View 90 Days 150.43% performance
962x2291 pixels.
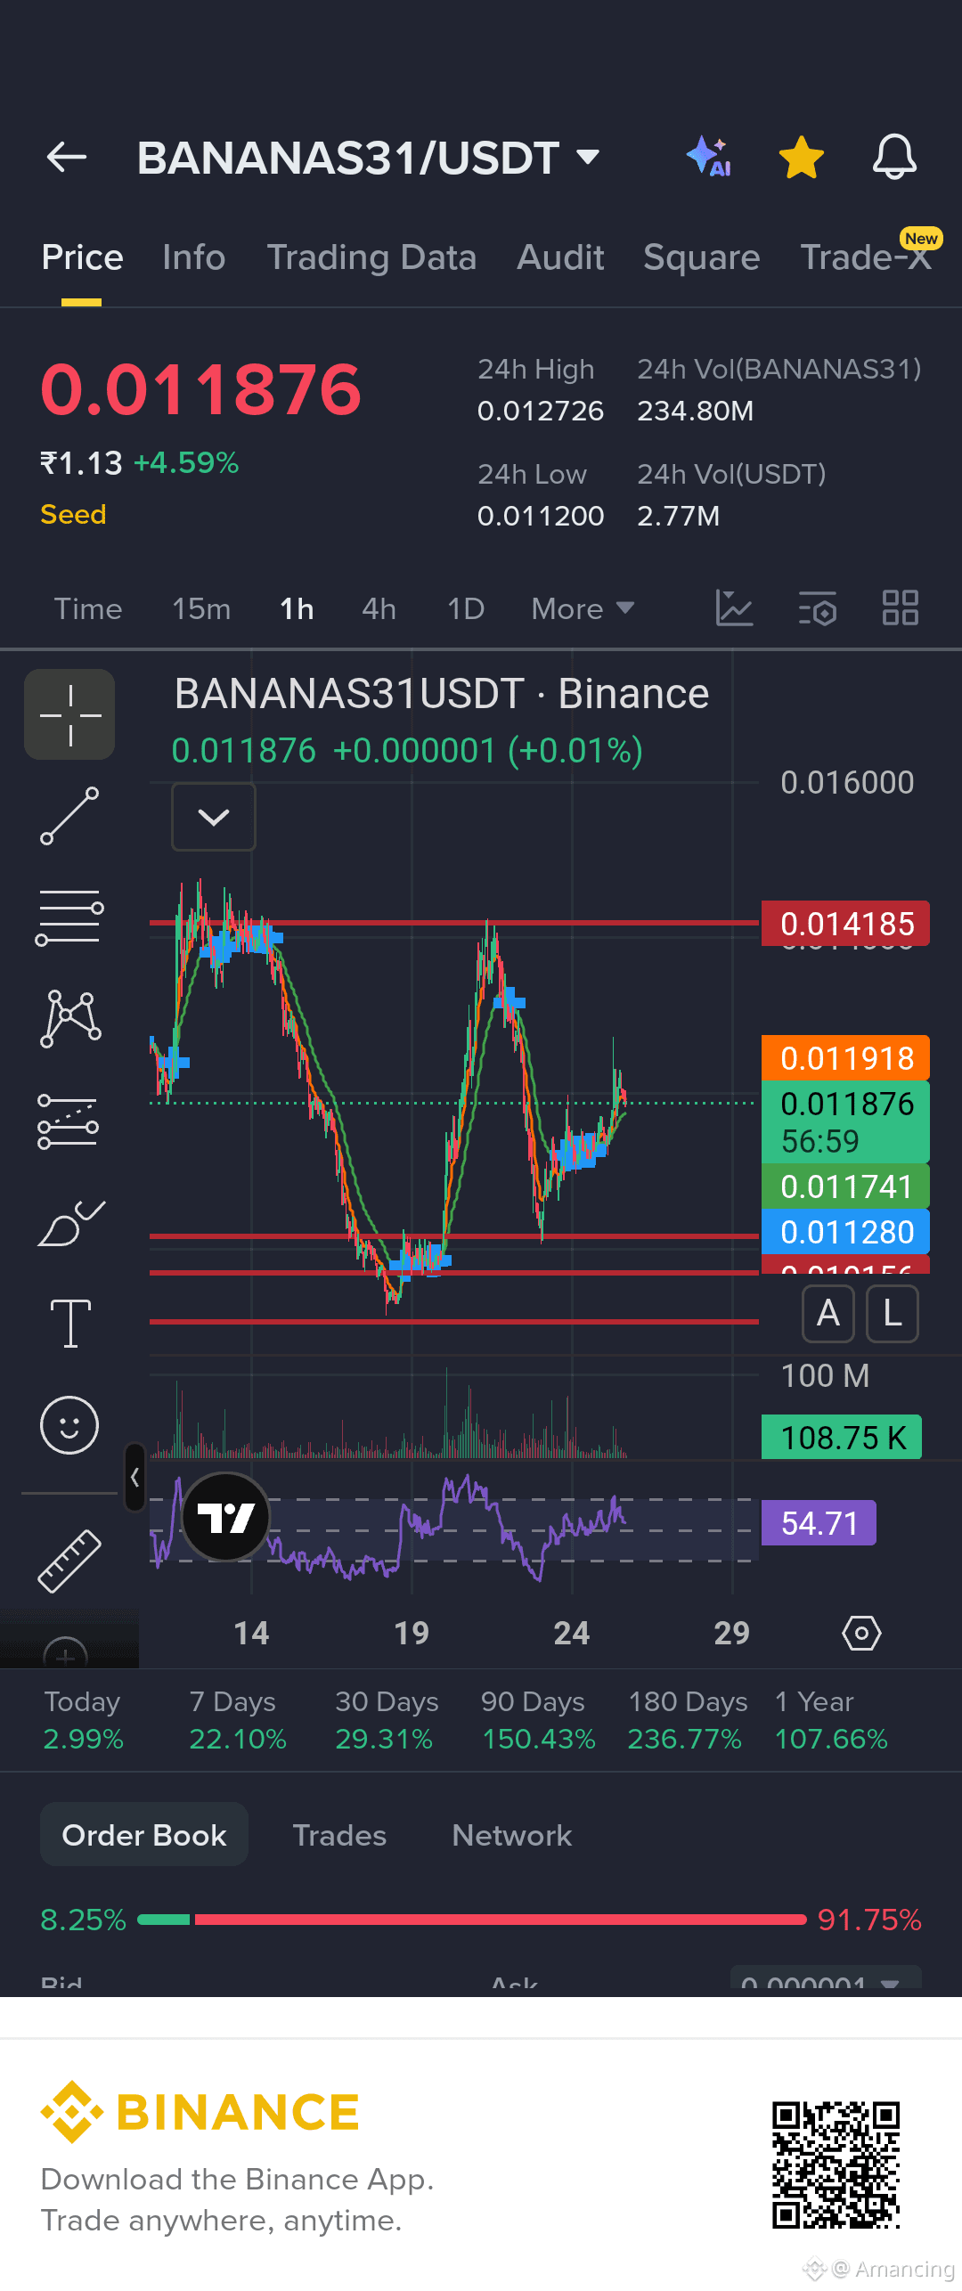538,1720
